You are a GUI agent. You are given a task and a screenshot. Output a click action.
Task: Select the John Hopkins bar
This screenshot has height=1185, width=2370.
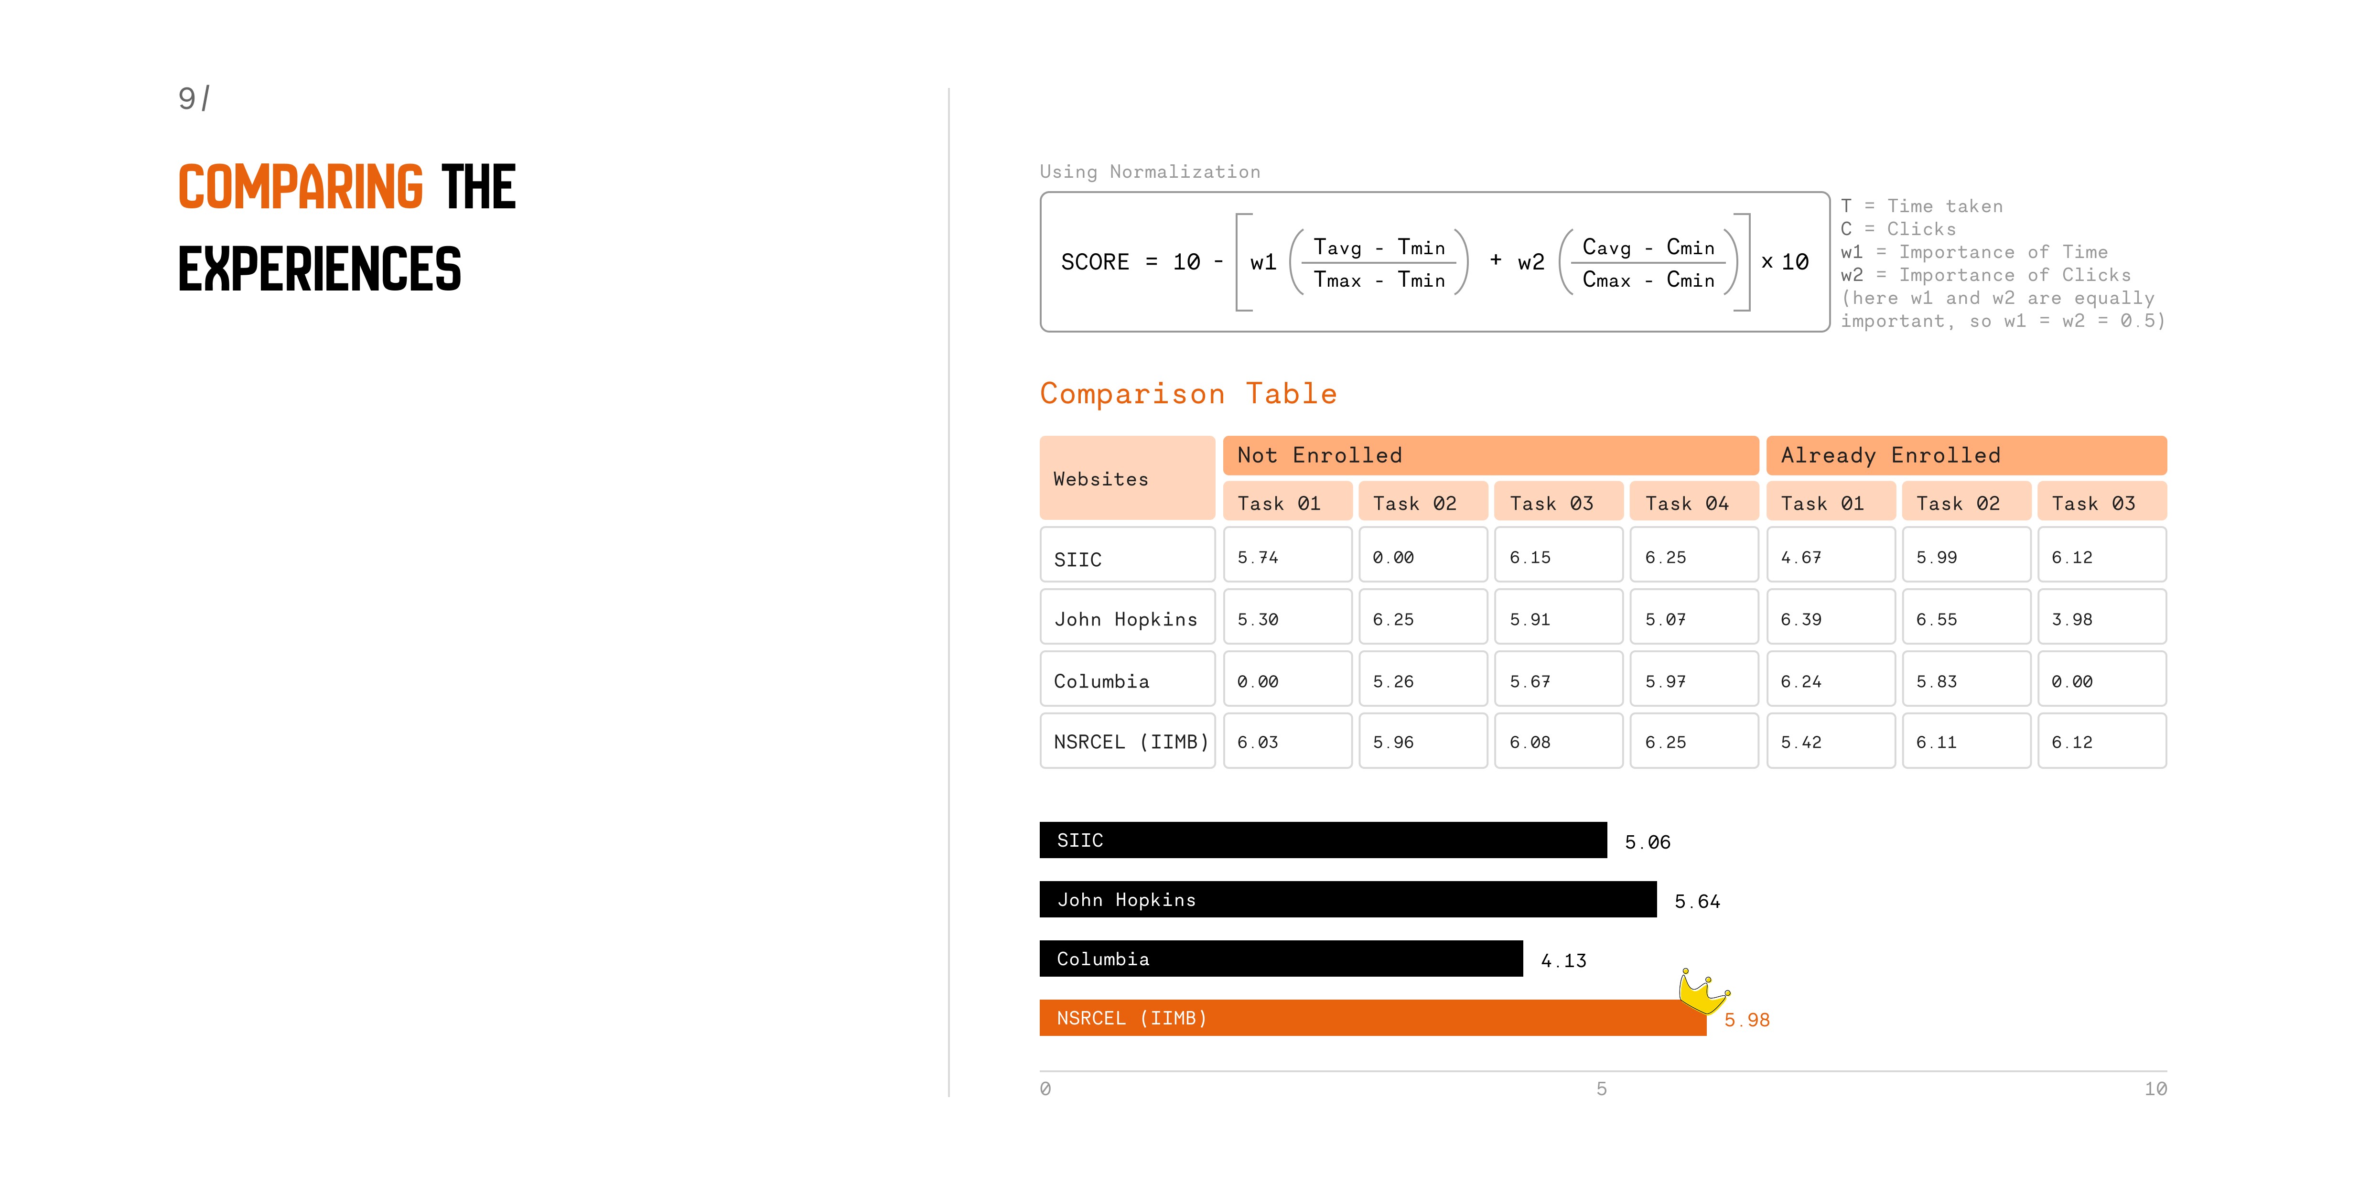[1347, 900]
